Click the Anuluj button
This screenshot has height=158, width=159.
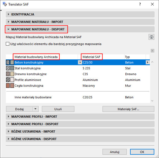(115, 152)
